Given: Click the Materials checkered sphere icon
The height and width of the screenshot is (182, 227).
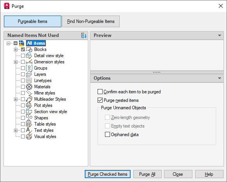Looking at the screenshot, I should click(29, 87).
